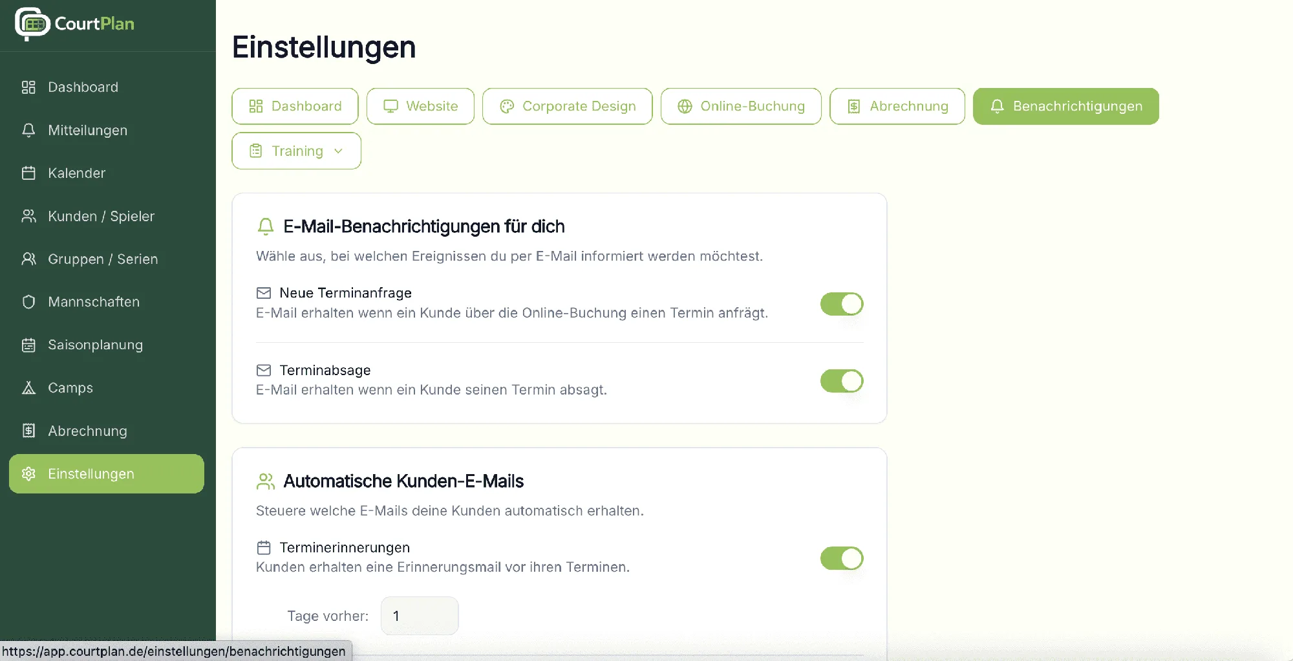Click the E-Mail-Benachrichtigungen für dich heading
This screenshot has height=661, width=1293.
coord(424,226)
